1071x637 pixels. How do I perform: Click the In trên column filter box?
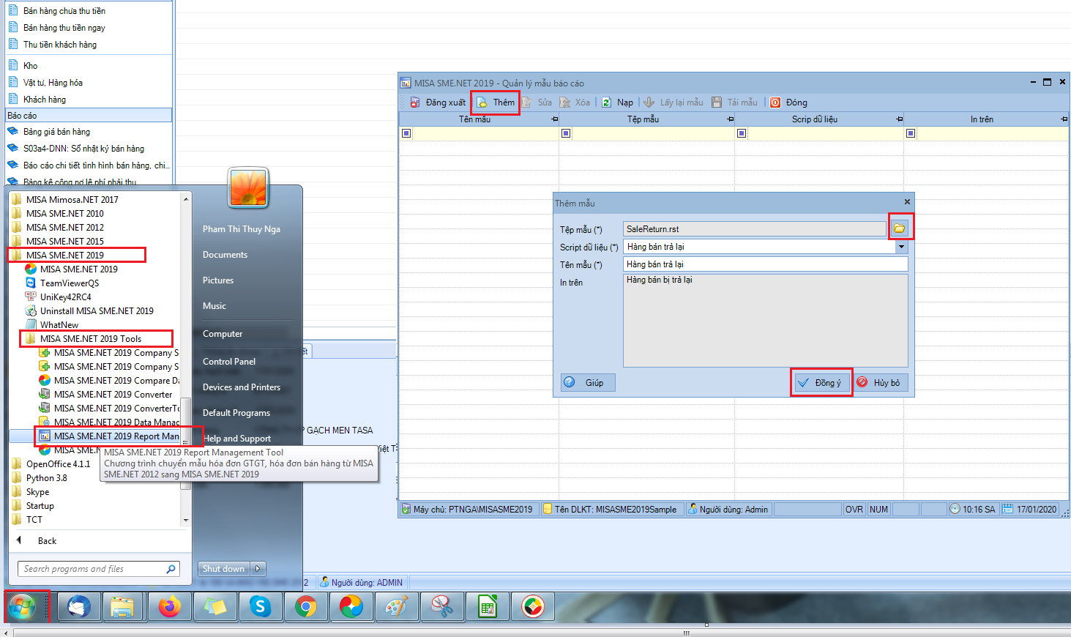click(x=911, y=133)
